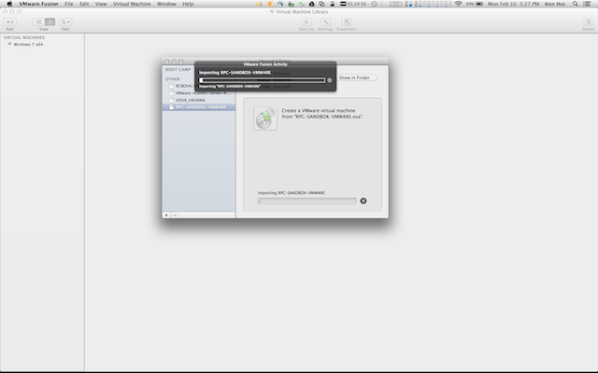
Task: Open the File menu
Action: click(x=68, y=4)
